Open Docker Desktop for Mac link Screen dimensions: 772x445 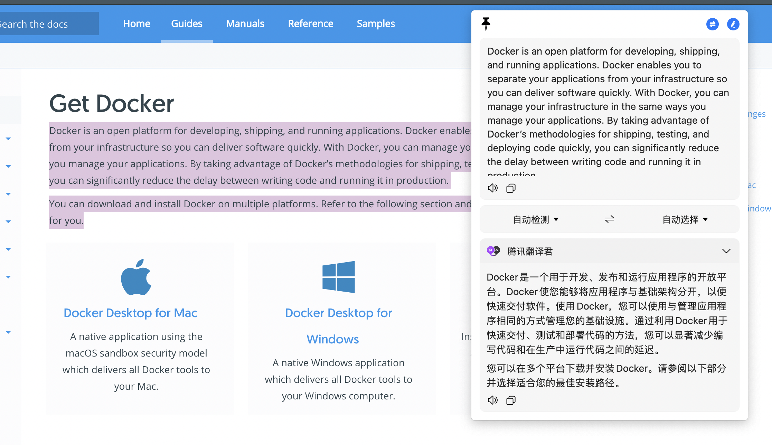point(130,313)
